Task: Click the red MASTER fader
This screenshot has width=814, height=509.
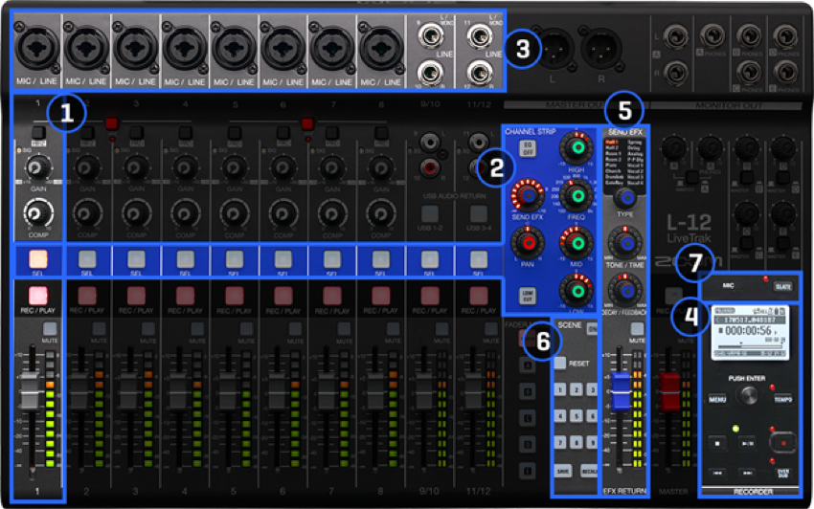Action: 671,392
